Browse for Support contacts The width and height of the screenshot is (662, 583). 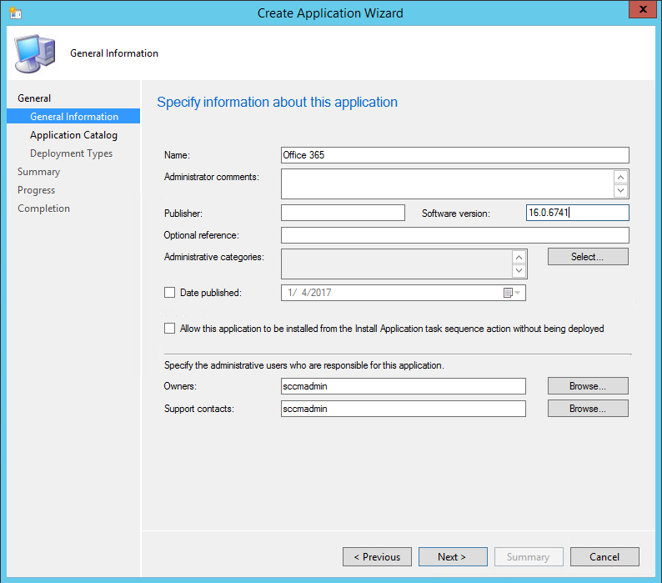[x=587, y=409]
